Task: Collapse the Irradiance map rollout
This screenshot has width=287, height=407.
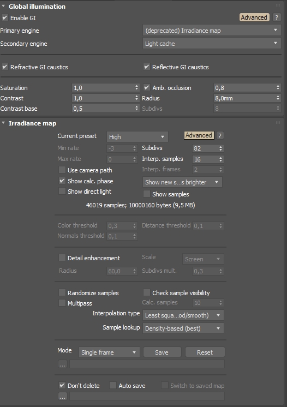Action: (x=32, y=123)
